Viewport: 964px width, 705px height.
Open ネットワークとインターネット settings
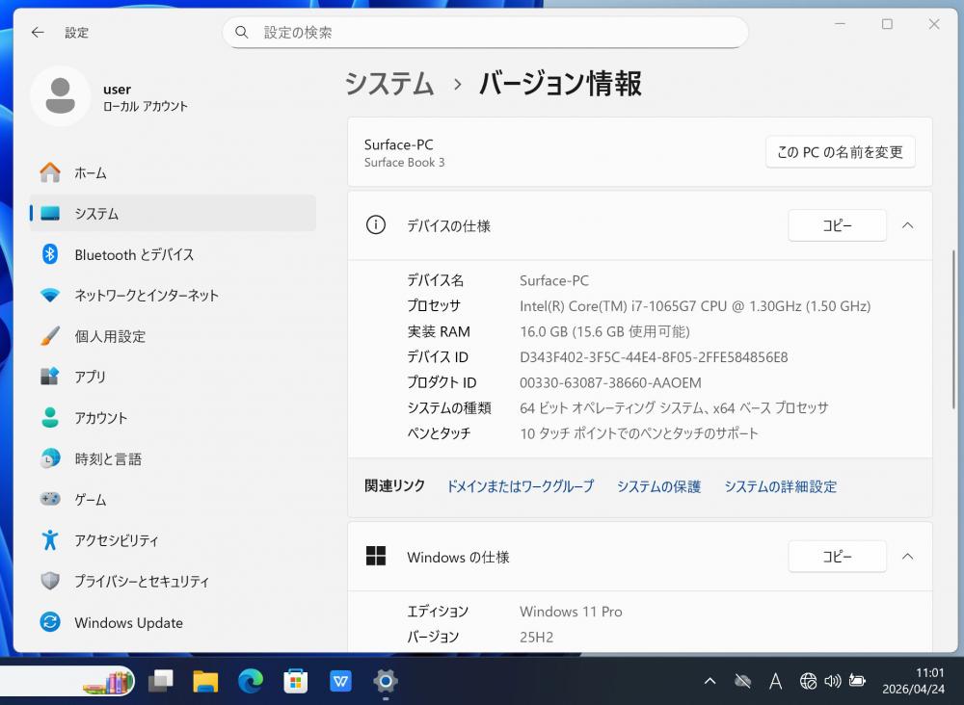pos(146,296)
